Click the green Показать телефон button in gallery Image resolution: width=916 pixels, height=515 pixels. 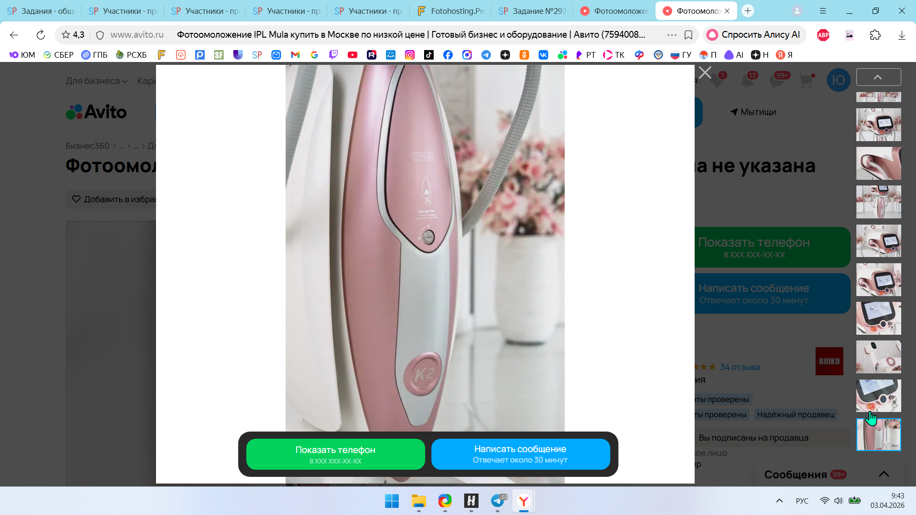[x=335, y=454]
